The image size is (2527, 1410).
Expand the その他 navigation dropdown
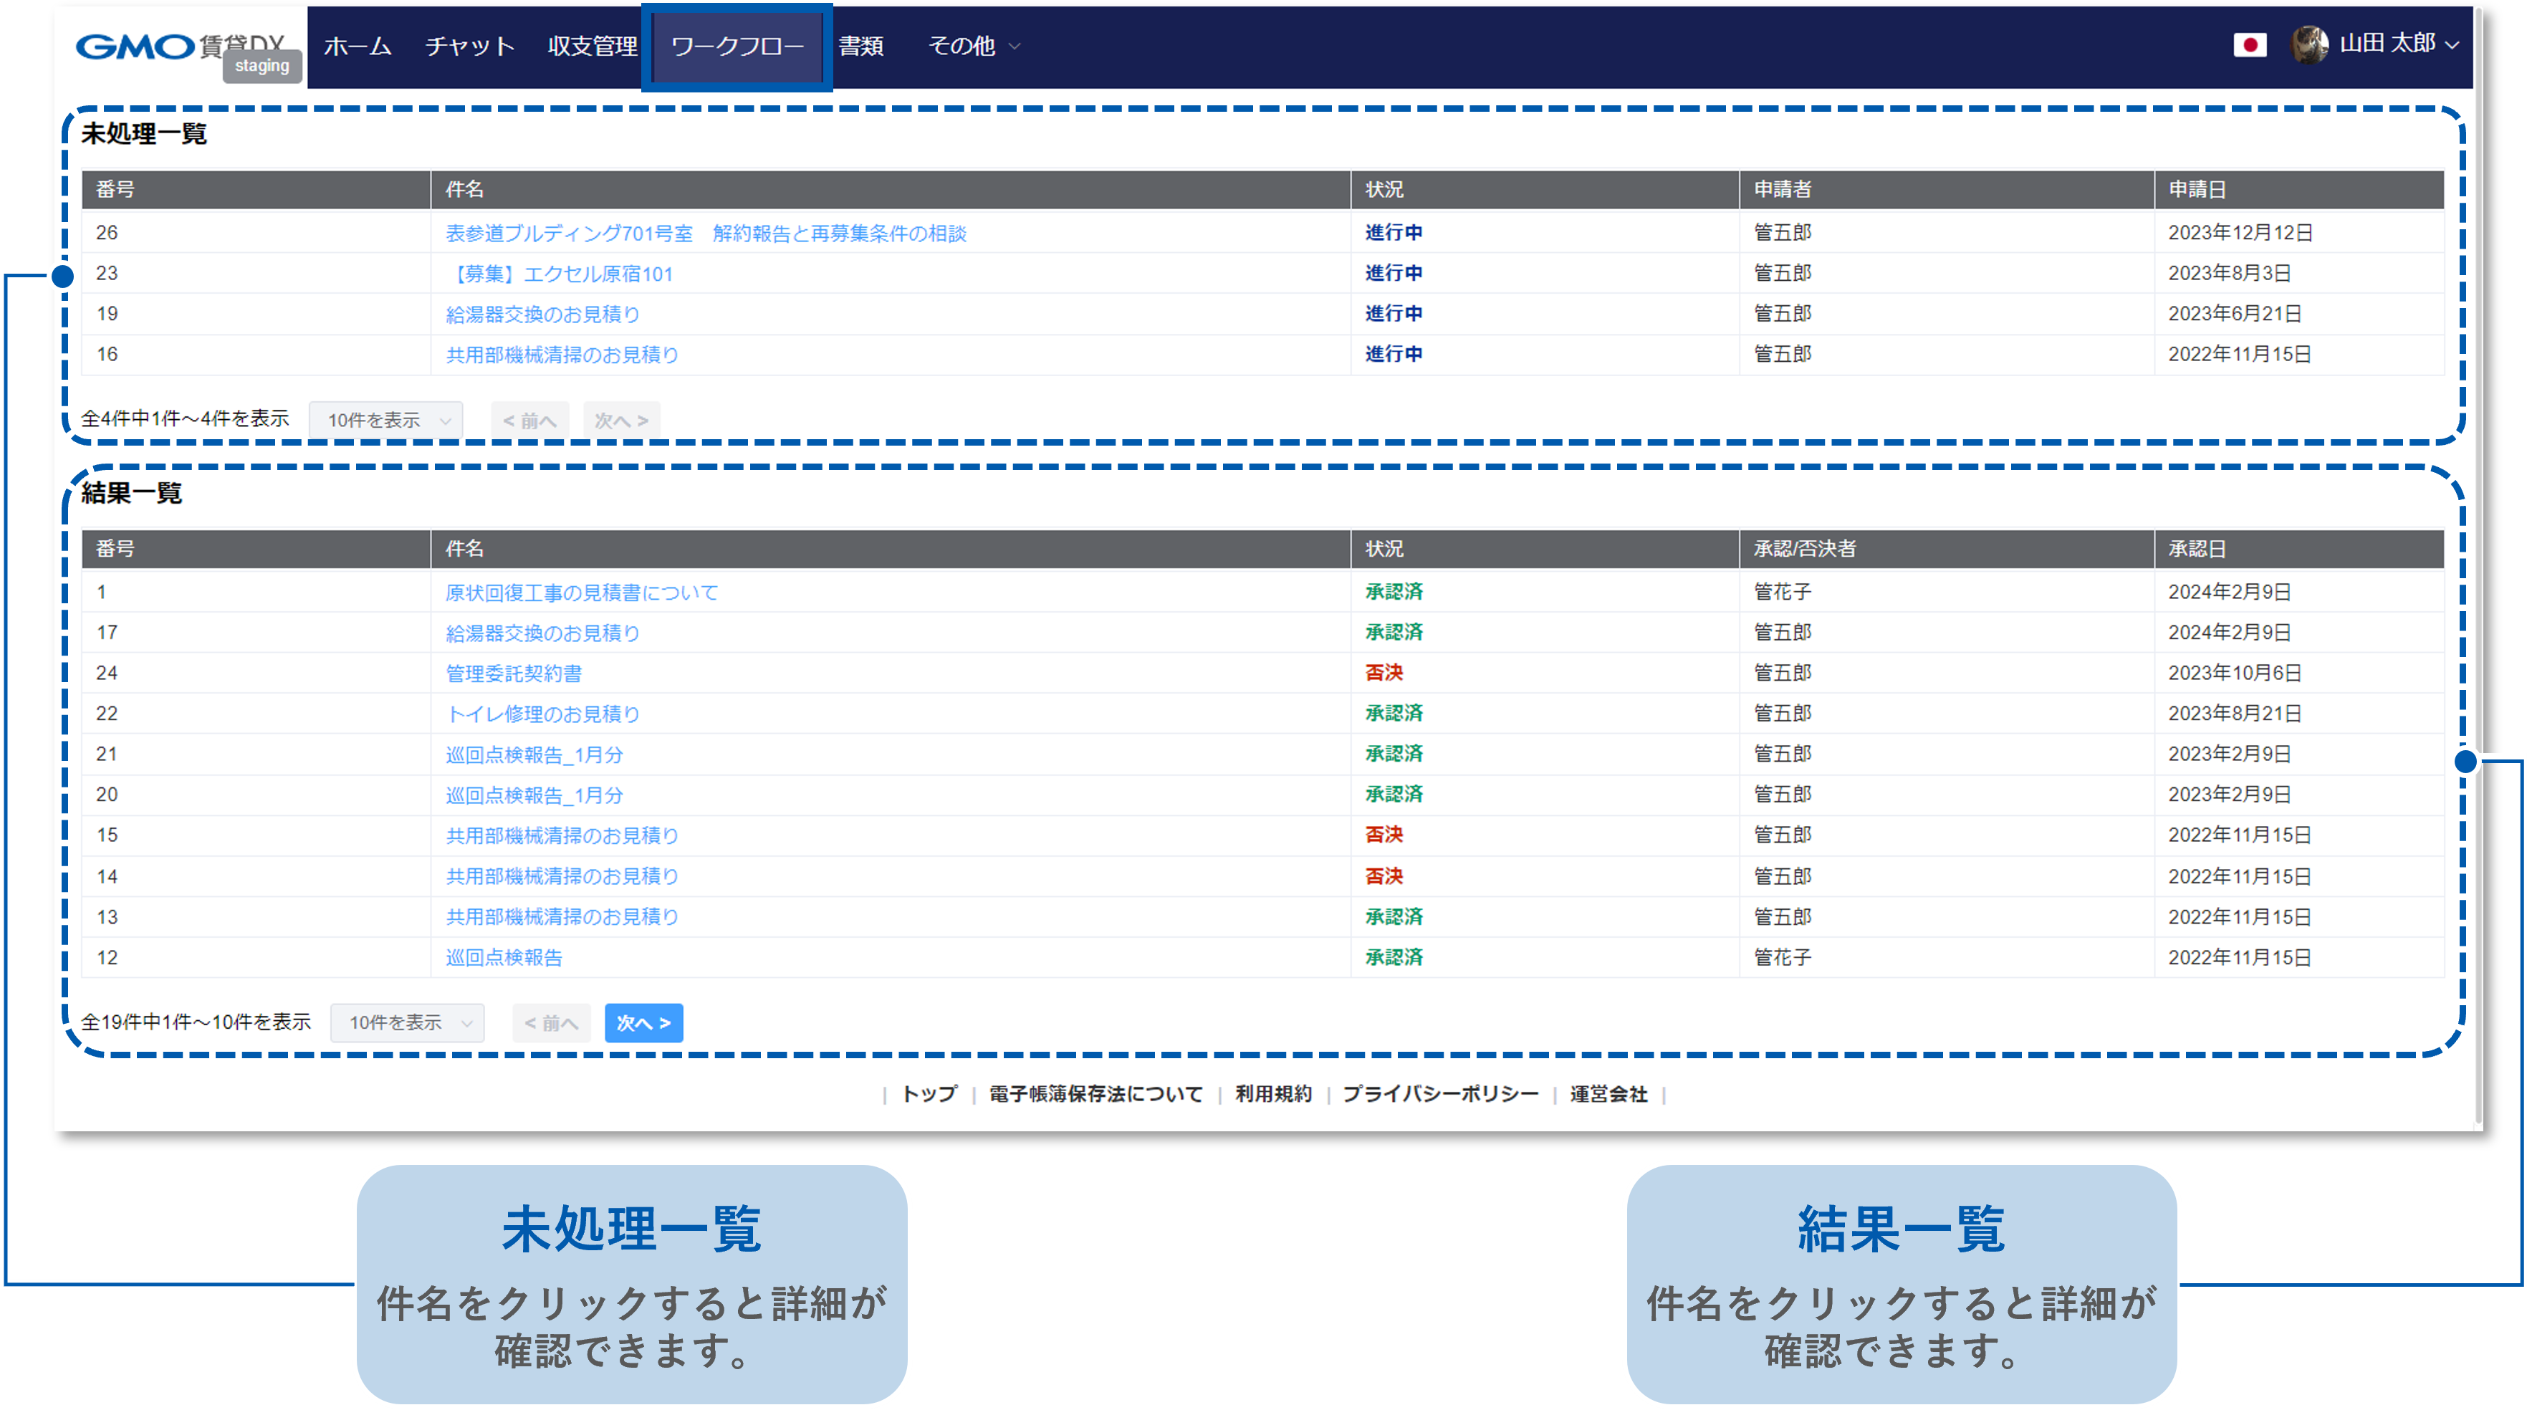tap(973, 46)
